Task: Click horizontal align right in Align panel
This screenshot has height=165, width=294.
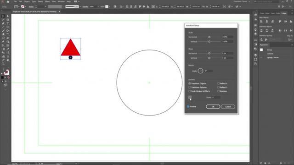Action: click(x=272, y=22)
